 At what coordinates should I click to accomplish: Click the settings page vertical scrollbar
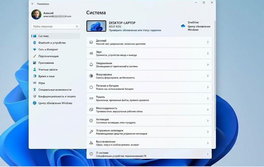click(x=215, y=76)
